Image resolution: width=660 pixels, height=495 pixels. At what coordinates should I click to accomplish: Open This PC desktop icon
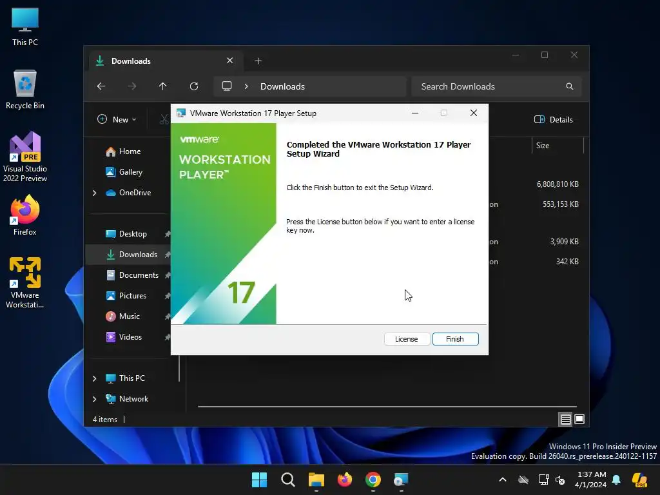(x=25, y=27)
